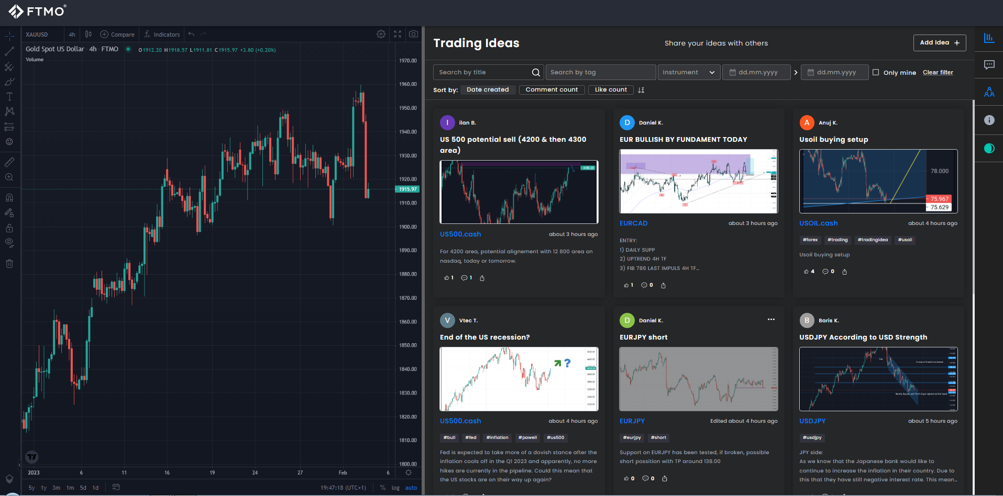Viewport: 1003px width, 496px height.
Task: Sort ideas by Comment count
Action: coord(552,90)
